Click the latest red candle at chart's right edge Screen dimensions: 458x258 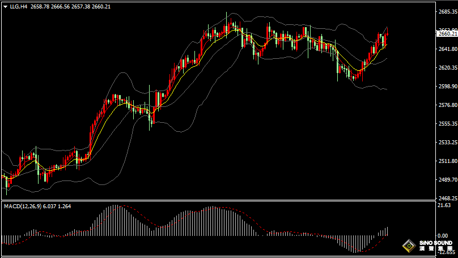(x=387, y=35)
